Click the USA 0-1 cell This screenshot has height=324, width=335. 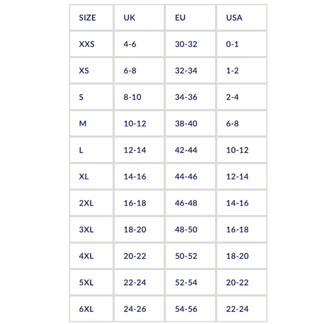[242, 44]
